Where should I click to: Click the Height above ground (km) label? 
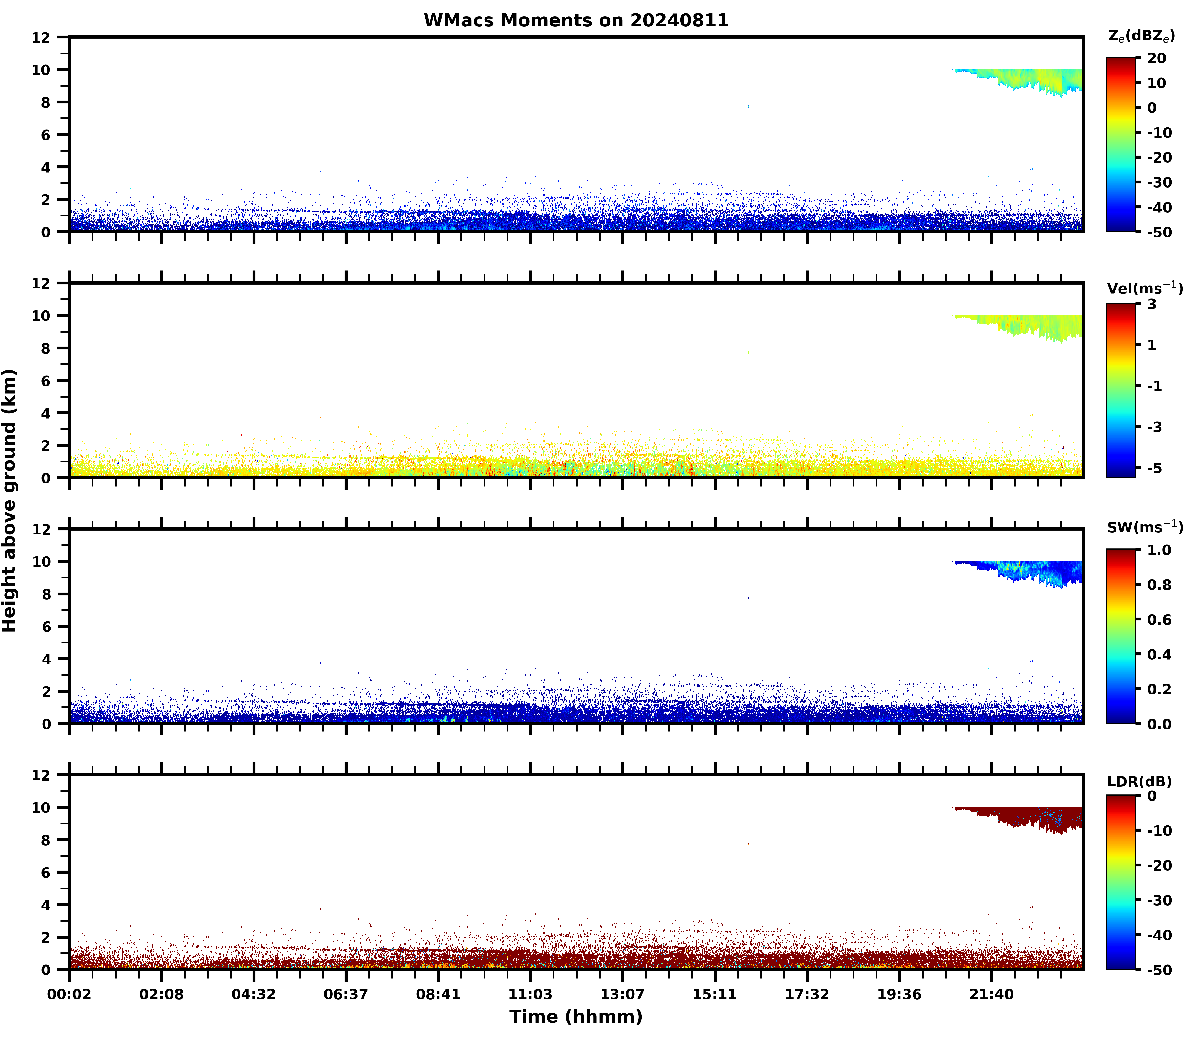[9, 500]
